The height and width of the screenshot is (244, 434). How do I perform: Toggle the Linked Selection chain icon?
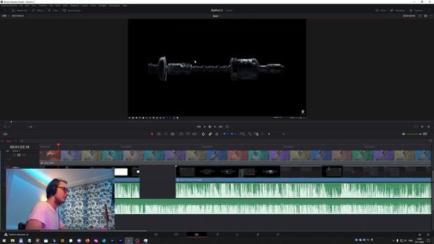coord(210,134)
